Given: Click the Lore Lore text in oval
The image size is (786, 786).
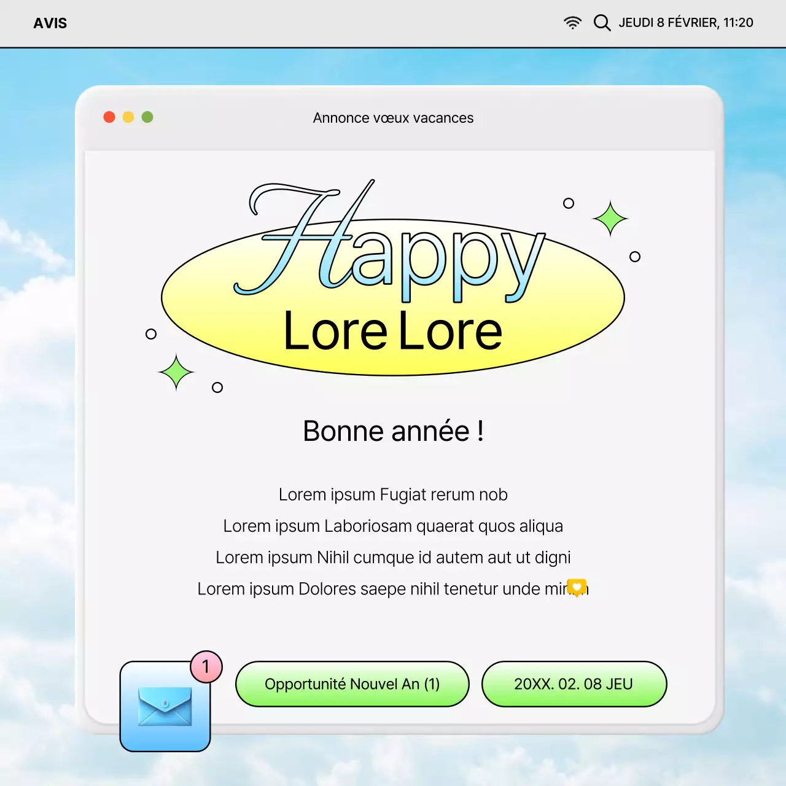Looking at the screenshot, I should (x=393, y=332).
